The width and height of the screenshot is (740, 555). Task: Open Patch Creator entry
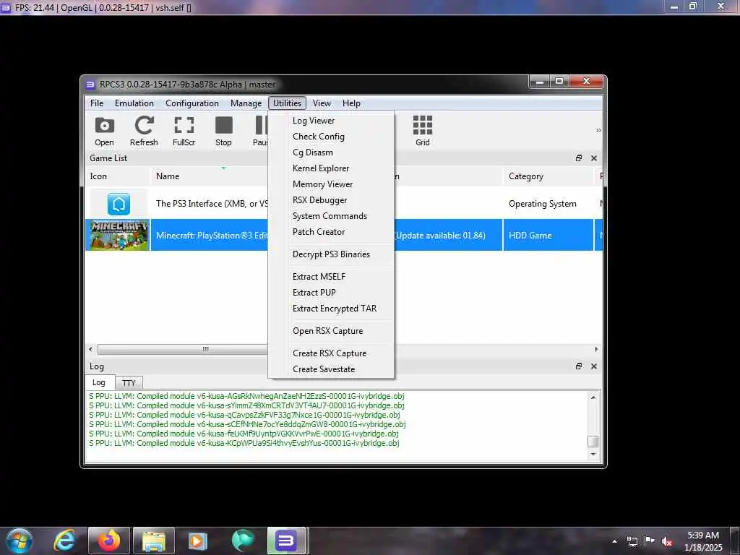click(331, 232)
